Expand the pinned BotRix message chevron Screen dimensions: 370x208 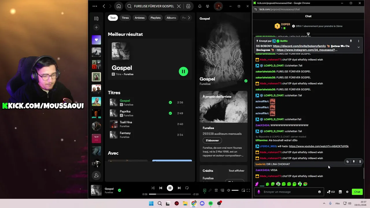[358, 47]
